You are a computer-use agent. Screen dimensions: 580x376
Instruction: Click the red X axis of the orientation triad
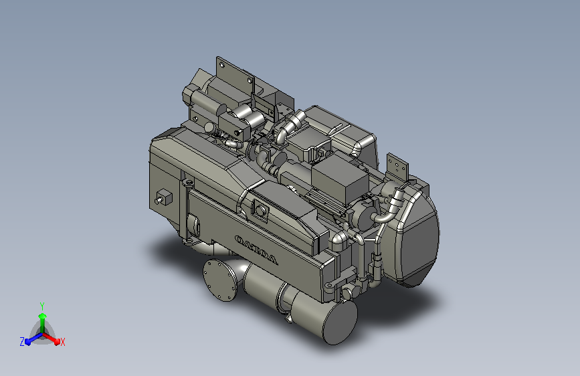pos(52,339)
